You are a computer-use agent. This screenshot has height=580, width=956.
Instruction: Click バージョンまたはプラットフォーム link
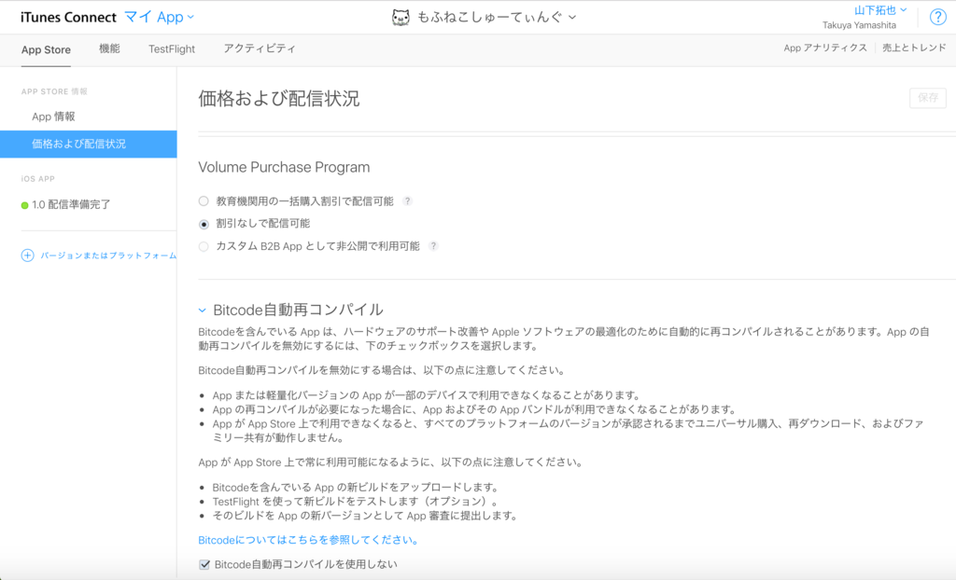pyautogui.click(x=108, y=255)
